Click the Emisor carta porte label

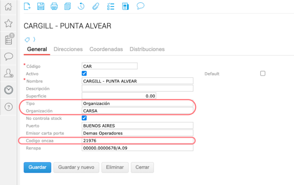coord(45,133)
